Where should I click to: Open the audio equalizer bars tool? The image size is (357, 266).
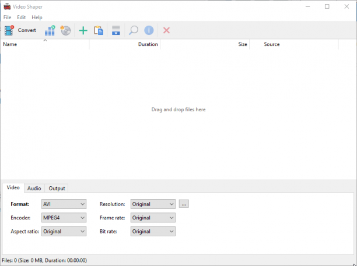click(50, 30)
